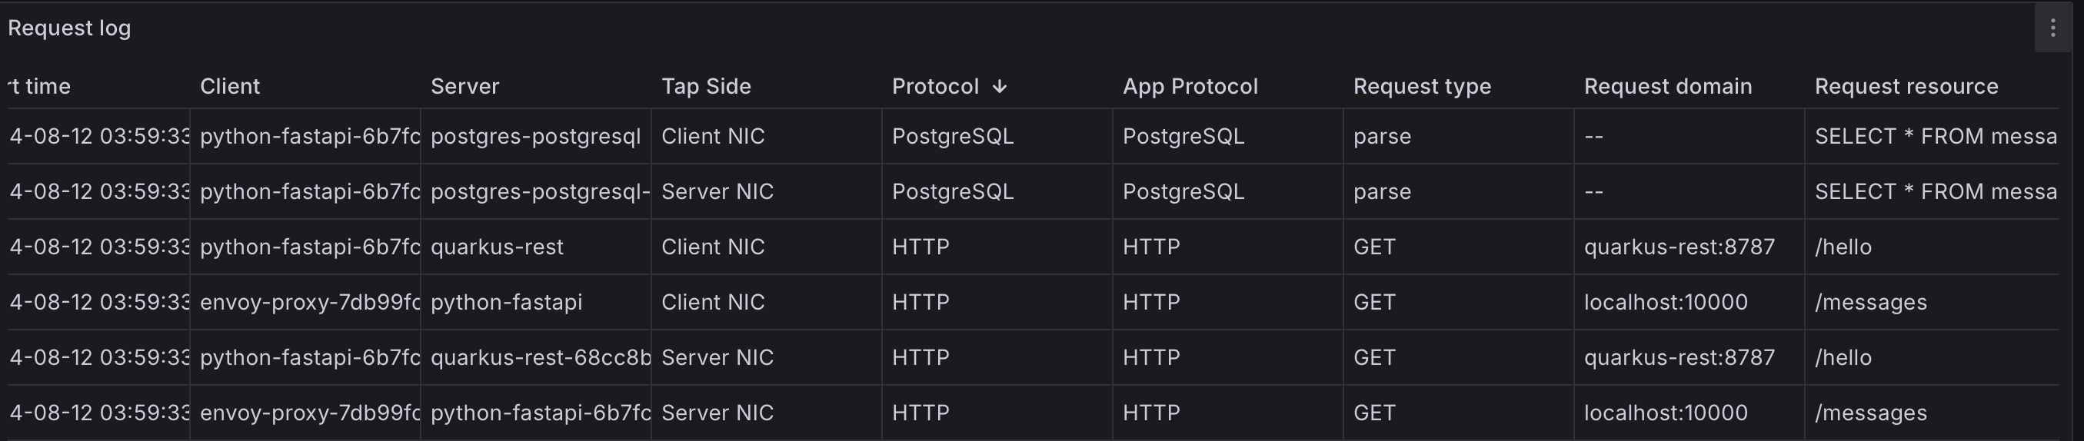This screenshot has height=441, width=2084.
Task: Click the Protocol sort arrow icon
Action: coord(999,86)
